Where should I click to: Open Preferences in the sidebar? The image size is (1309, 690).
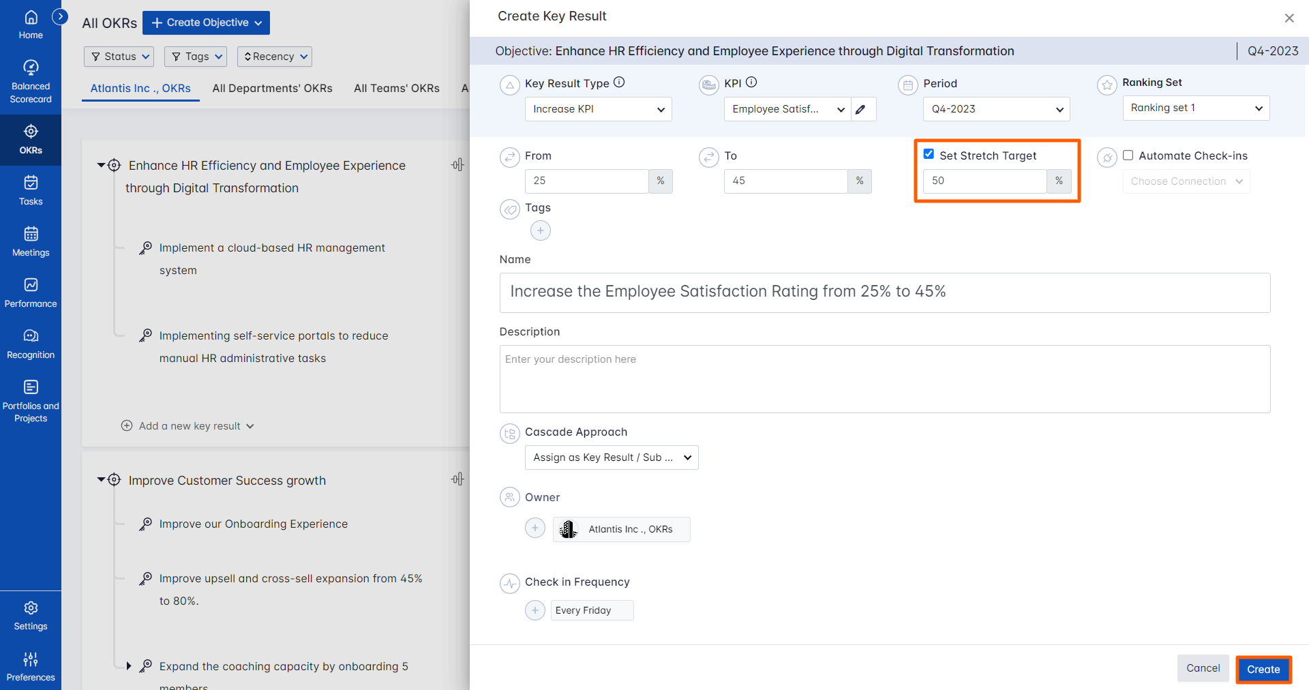pyautogui.click(x=31, y=666)
